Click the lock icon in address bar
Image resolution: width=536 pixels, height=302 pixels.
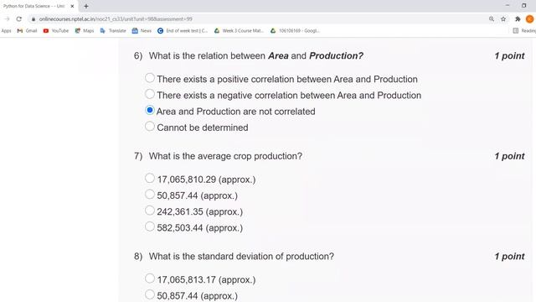click(x=33, y=19)
